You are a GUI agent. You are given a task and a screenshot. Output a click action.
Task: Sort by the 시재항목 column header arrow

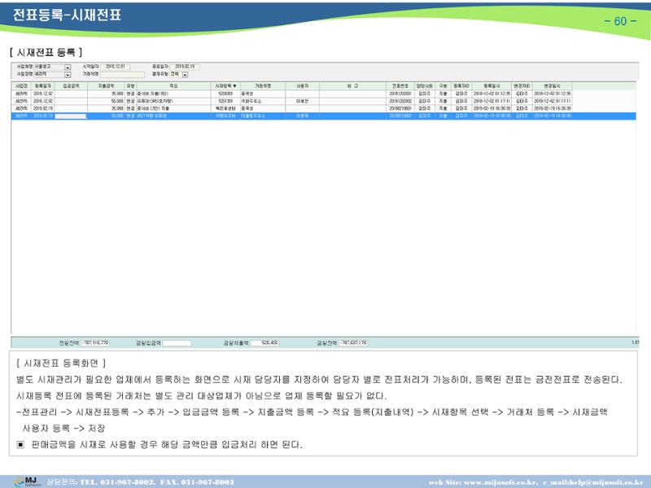pos(234,86)
